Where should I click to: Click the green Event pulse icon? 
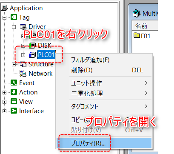[14, 83]
